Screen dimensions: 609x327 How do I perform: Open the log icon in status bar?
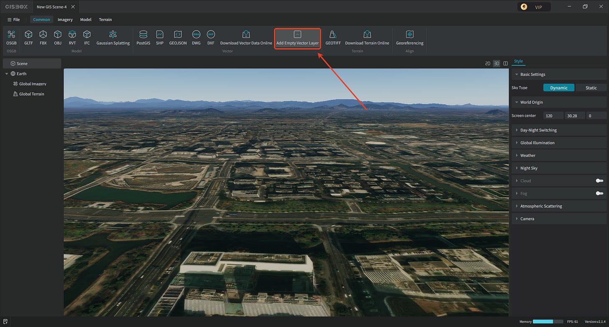click(5, 322)
